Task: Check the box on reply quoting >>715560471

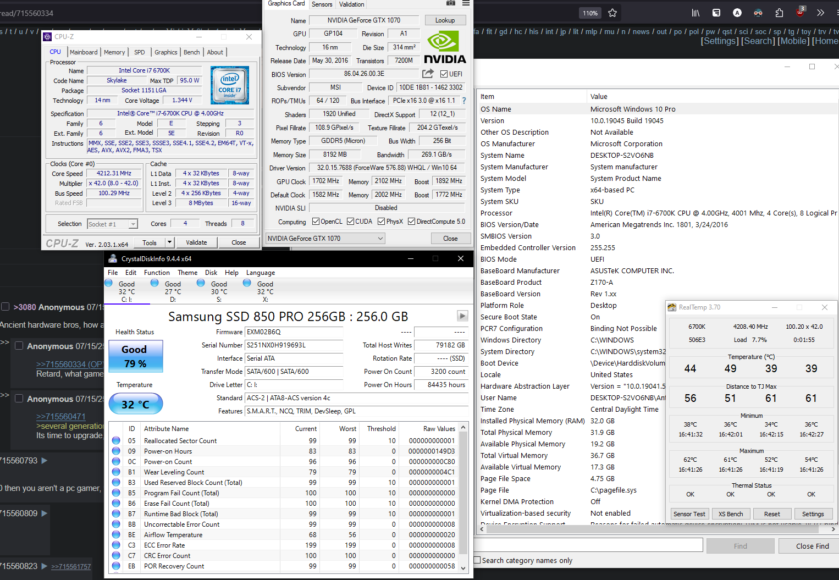Action: (x=19, y=399)
